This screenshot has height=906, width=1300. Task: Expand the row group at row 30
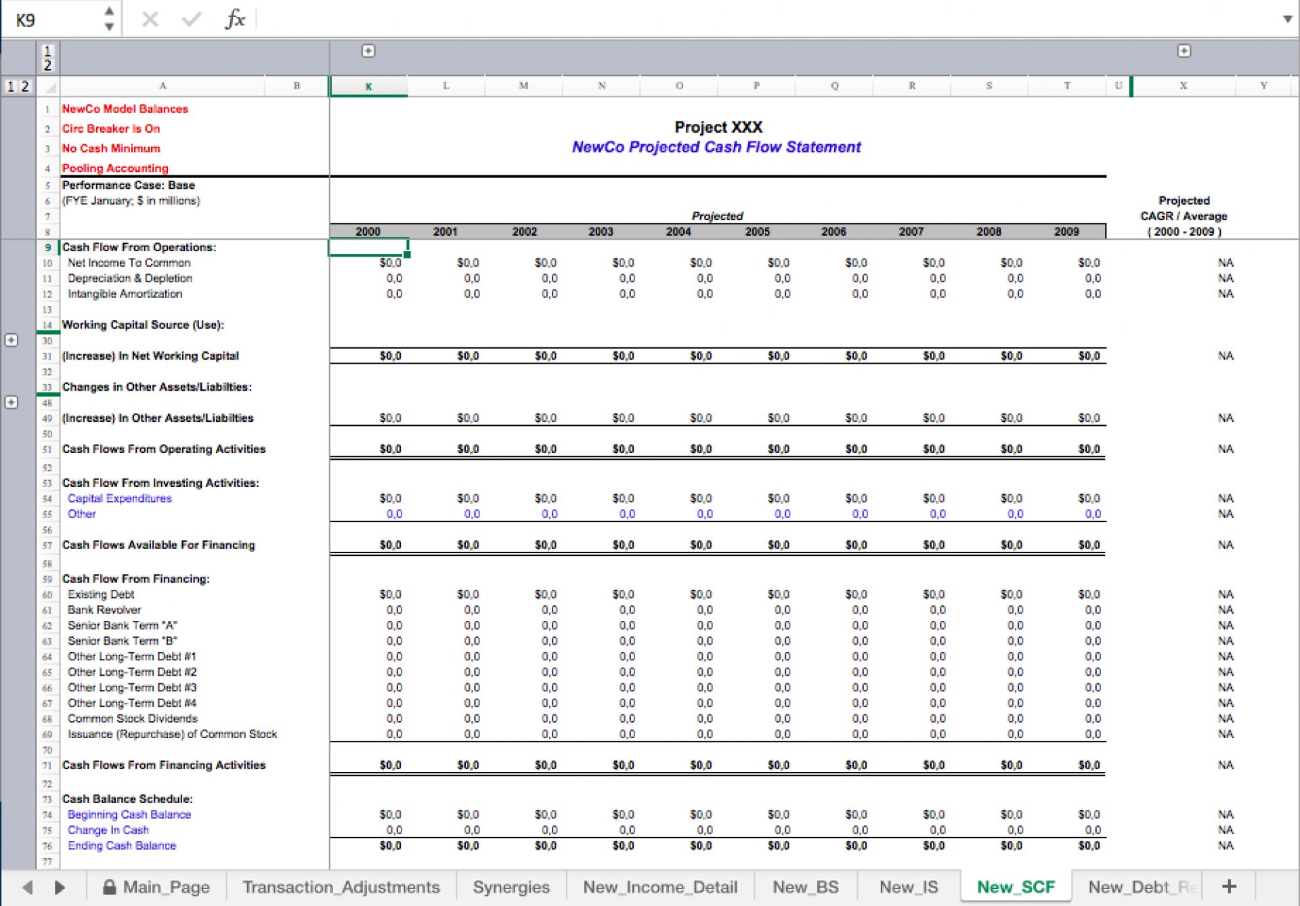pyautogui.click(x=12, y=340)
